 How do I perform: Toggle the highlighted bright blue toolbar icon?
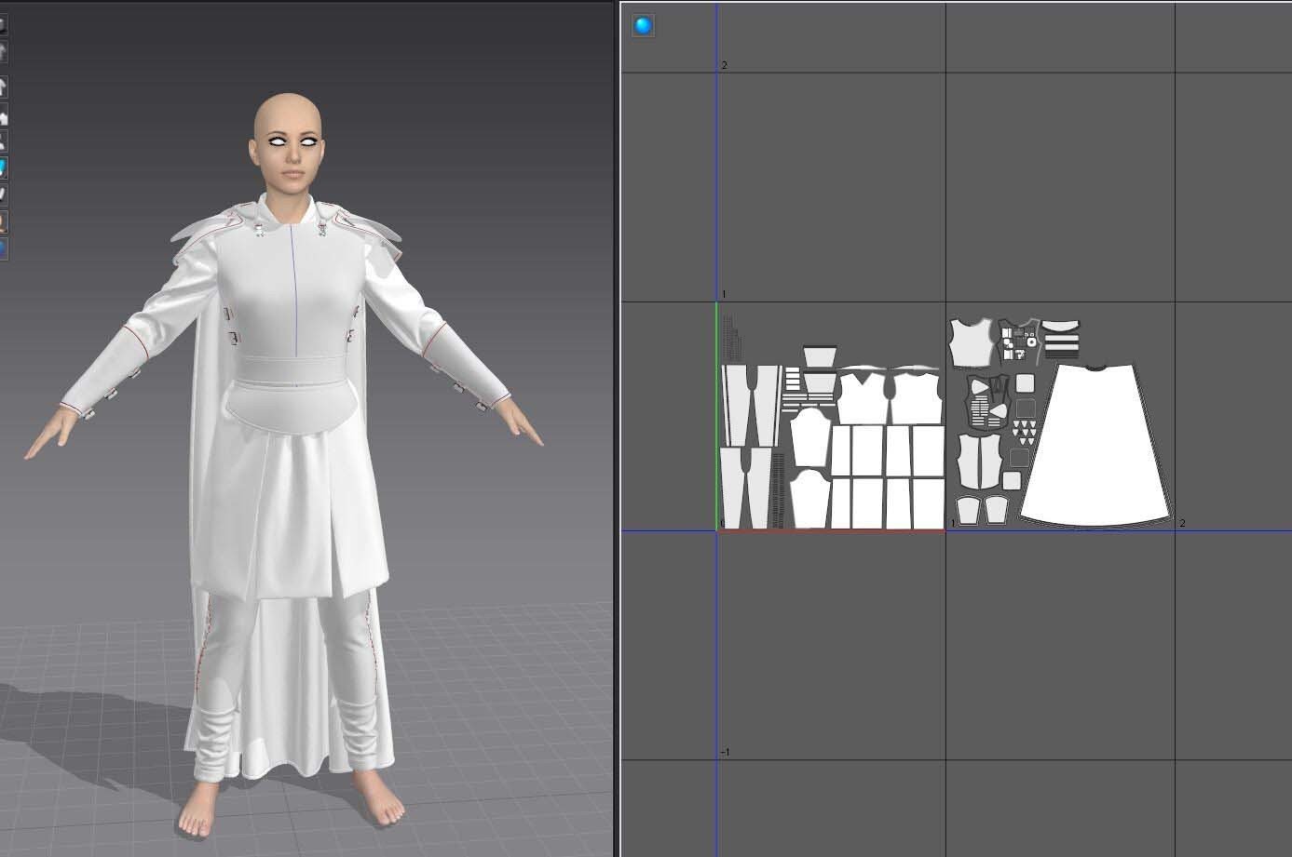click(x=3, y=168)
